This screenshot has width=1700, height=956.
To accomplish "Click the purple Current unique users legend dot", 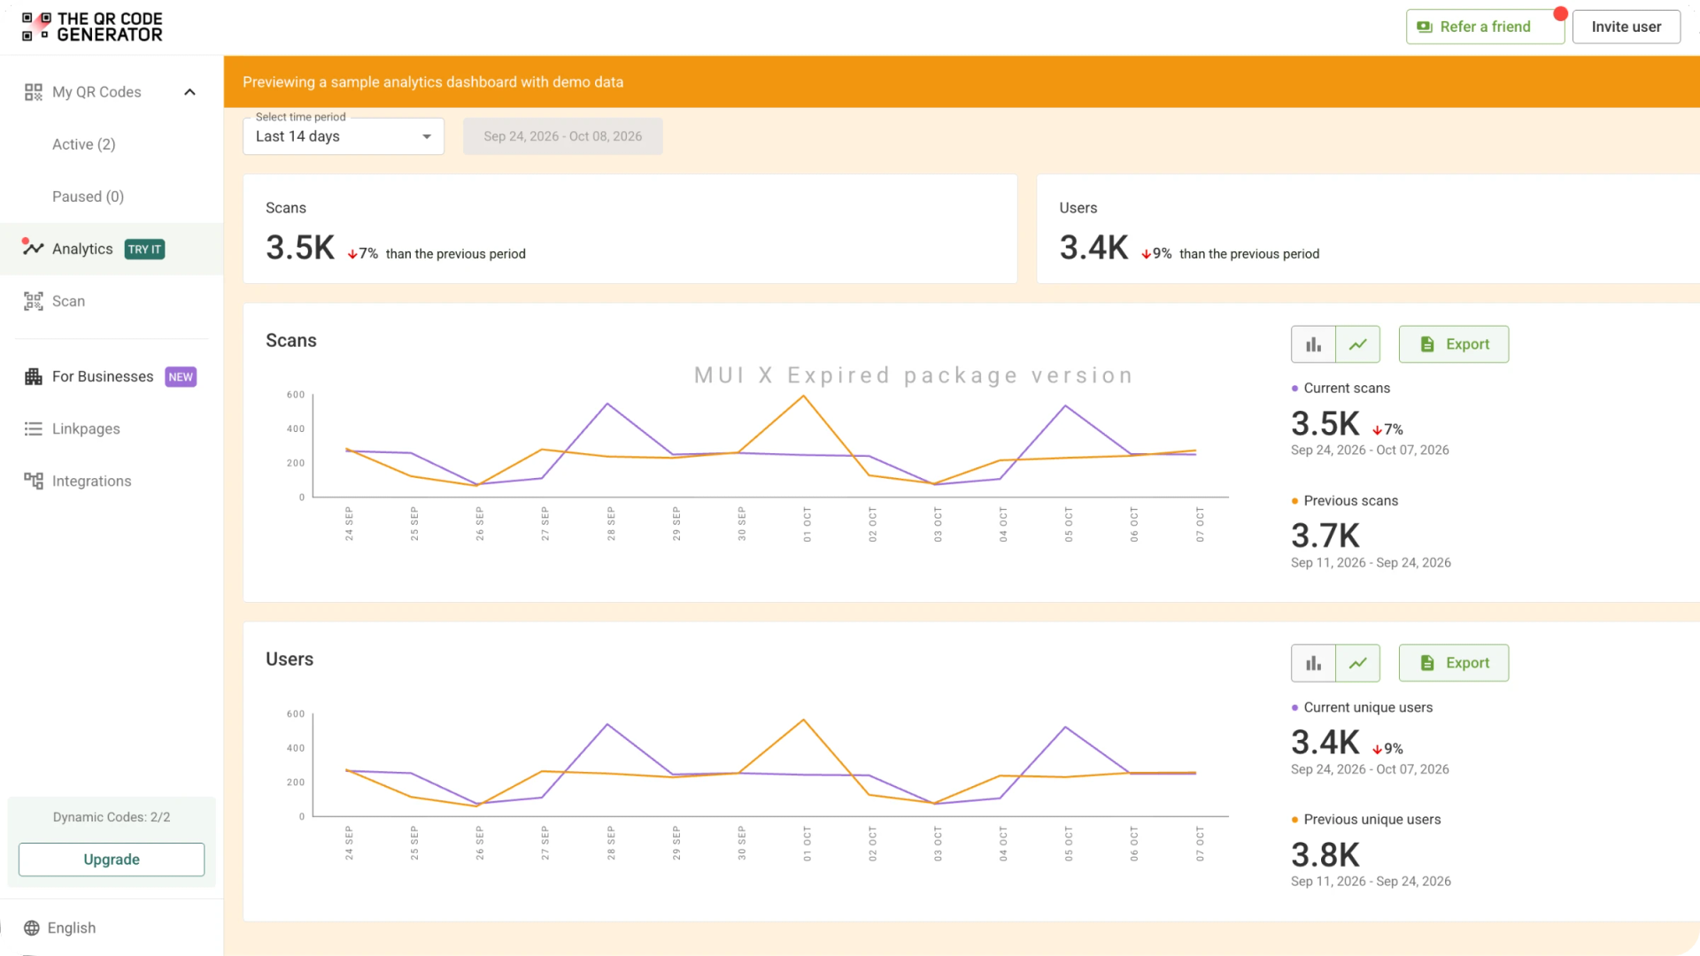I will pos(1294,708).
